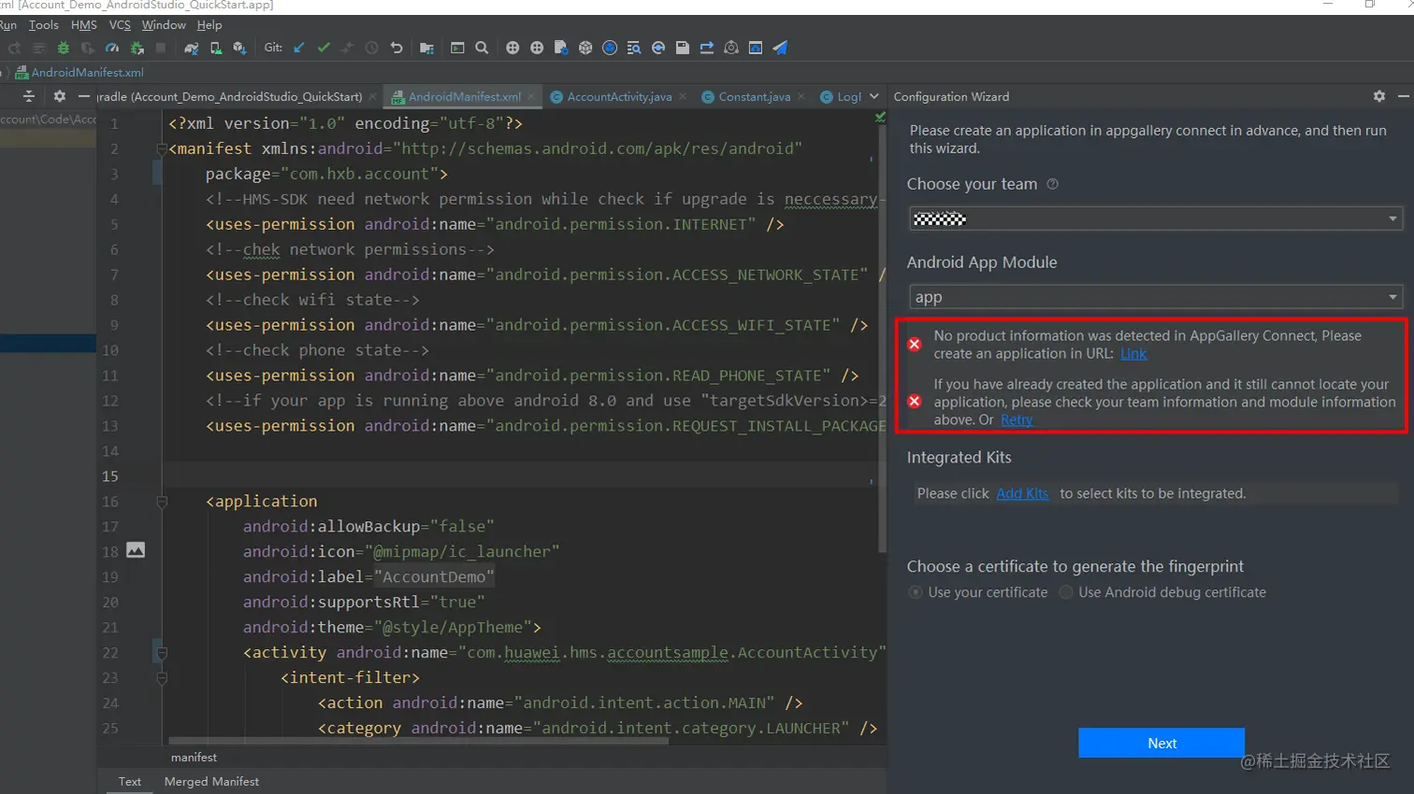
Task: Click the Retry link
Action: point(1017,420)
